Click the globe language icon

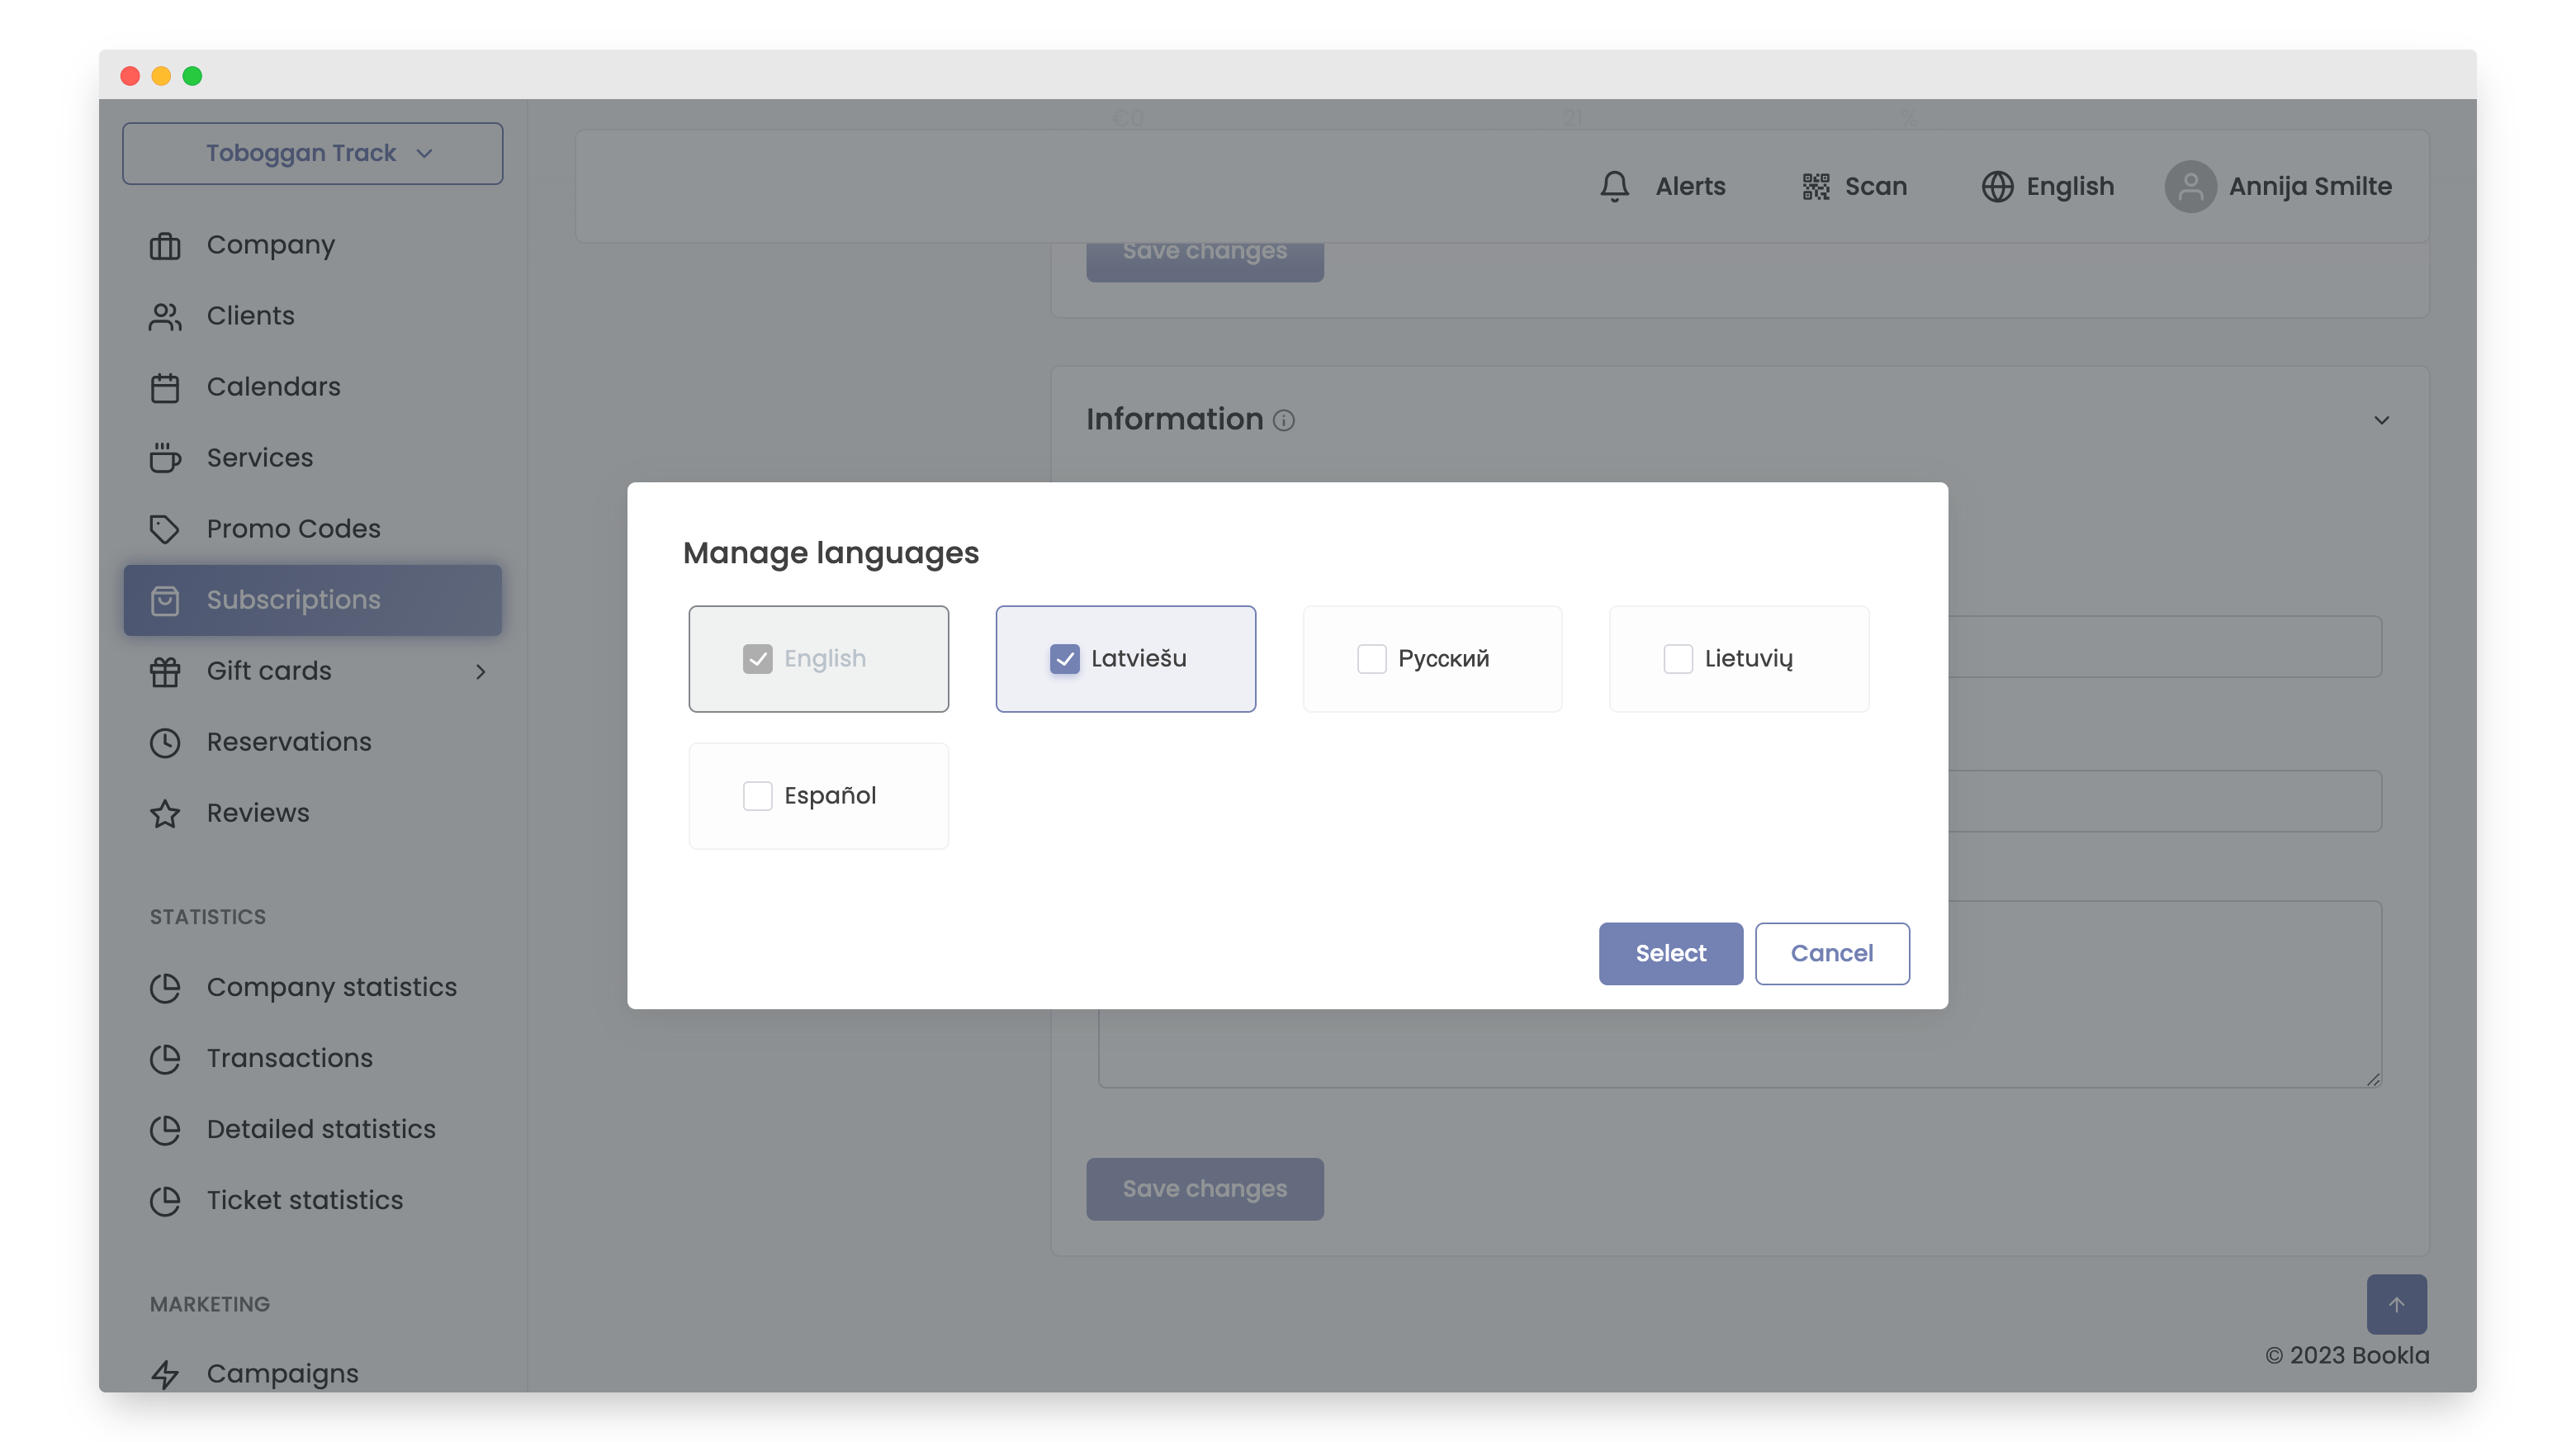click(x=1997, y=186)
